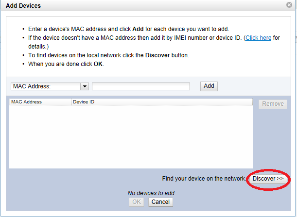Click 'Find your device on the network' label
This screenshot has height=217, width=297.
pos(204,179)
